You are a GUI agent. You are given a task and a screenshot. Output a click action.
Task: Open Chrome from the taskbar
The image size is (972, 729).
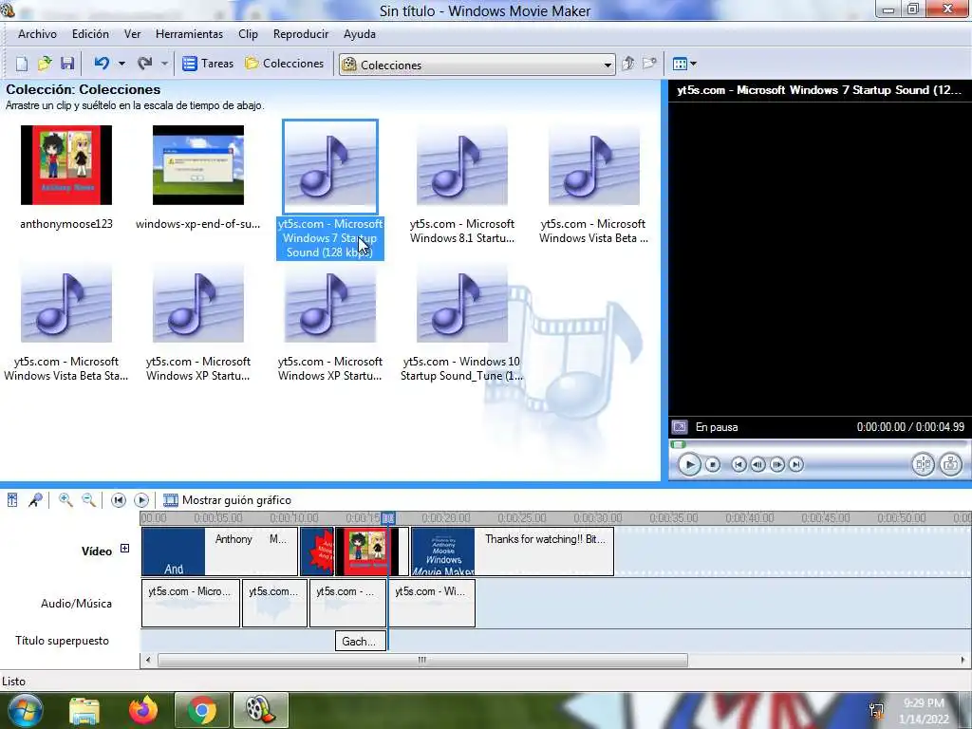201,710
